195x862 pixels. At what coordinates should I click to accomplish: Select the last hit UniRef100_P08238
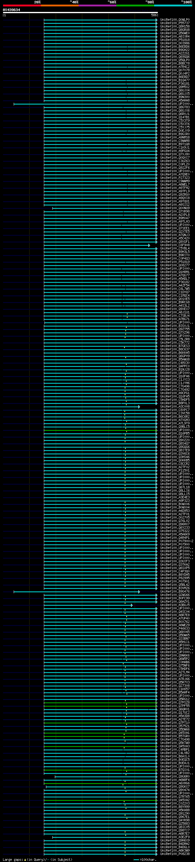(x=175, y=854)
